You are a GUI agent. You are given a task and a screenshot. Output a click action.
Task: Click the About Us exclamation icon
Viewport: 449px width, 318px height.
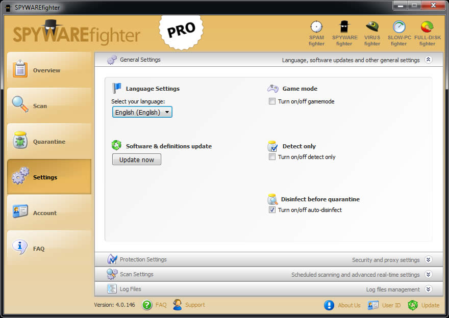pyautogui.click(x=329, y=305)
